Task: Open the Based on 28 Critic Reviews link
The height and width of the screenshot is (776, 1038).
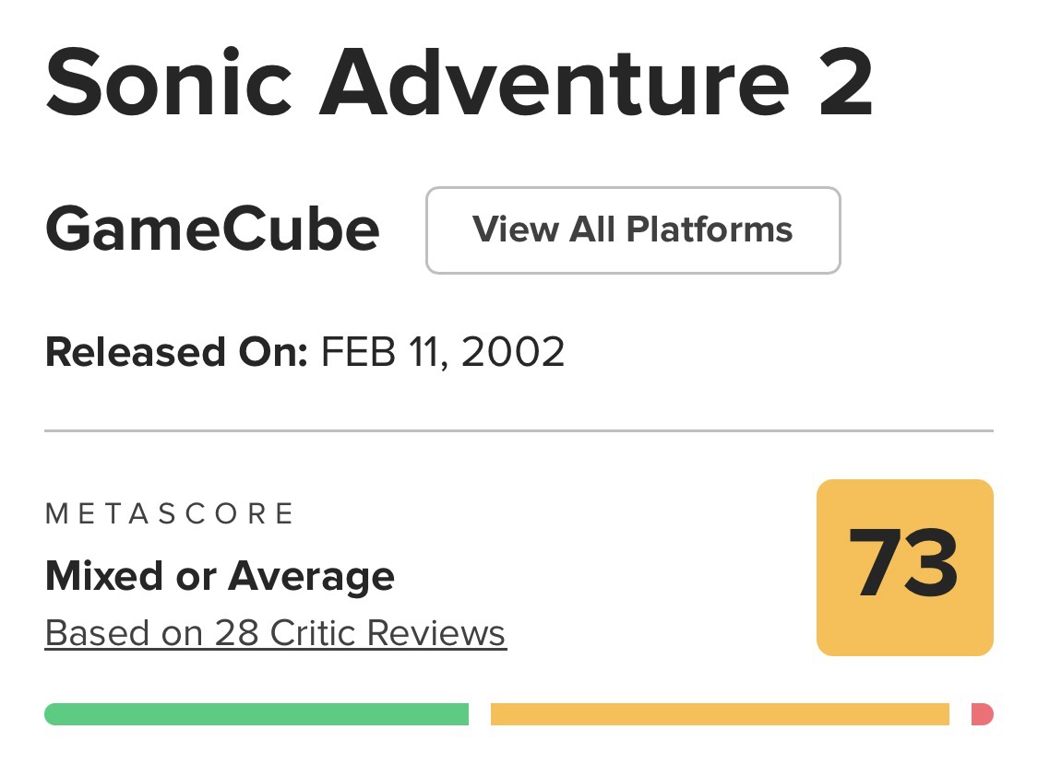Action: (275, 633)
